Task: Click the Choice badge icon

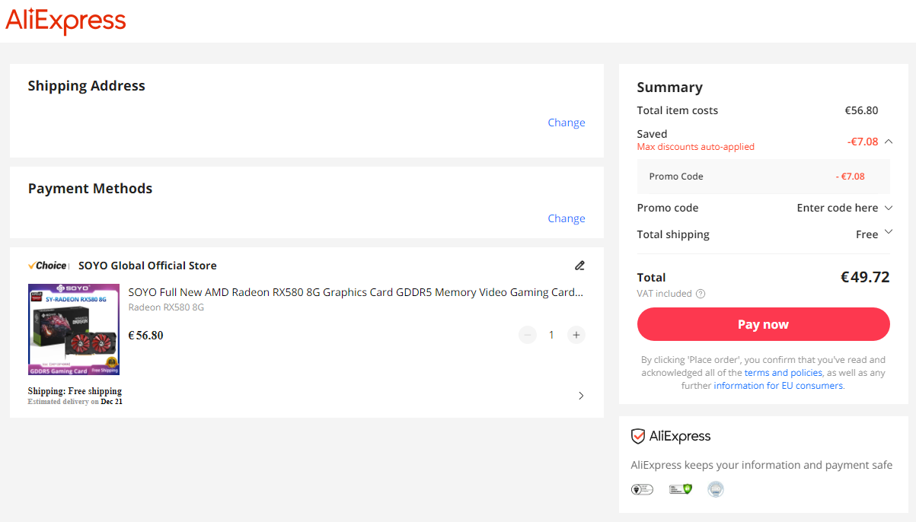Action: pyautogui.click(x=48, y=266)
